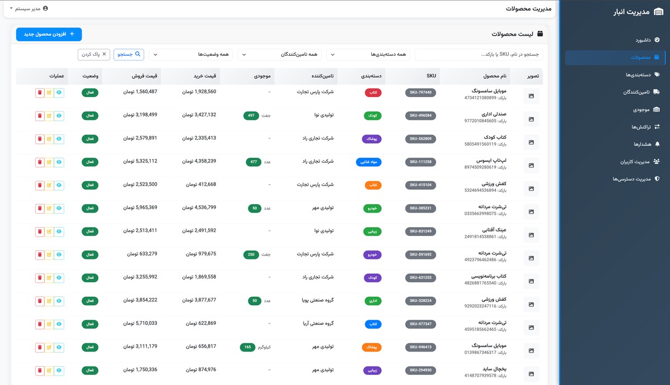The height and width of the screenshot is (385, 670).
Task: Click the فعال status badge for عینک آفتابی
Action: (x=90, y=231)
